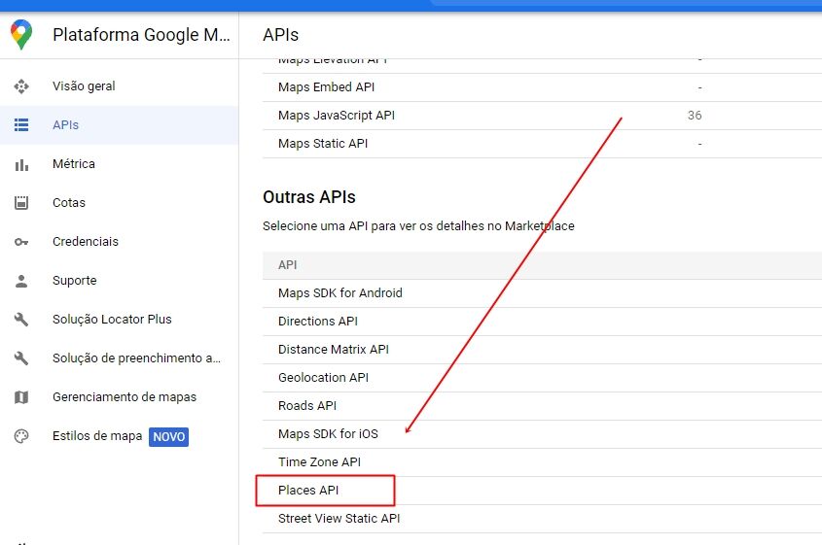Click the Google Maps Platform pin logo

click(x=21, y=35)
